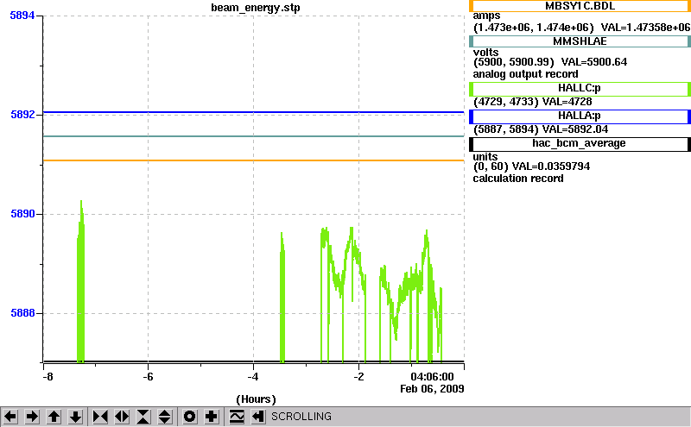691x427 pixels.
Task: Click the VAL=0.0359794 reading
Action: [551, 166]
